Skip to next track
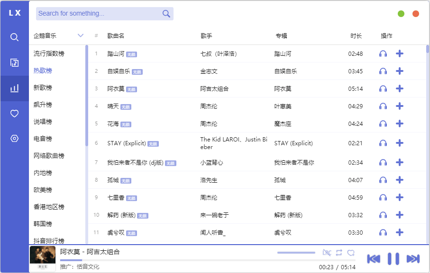The image size is (430, 273). point(413,259)
